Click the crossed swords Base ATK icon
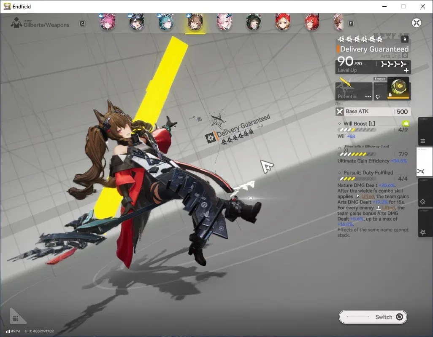Viewport: 433px width, 337px height. click(340, 112)
